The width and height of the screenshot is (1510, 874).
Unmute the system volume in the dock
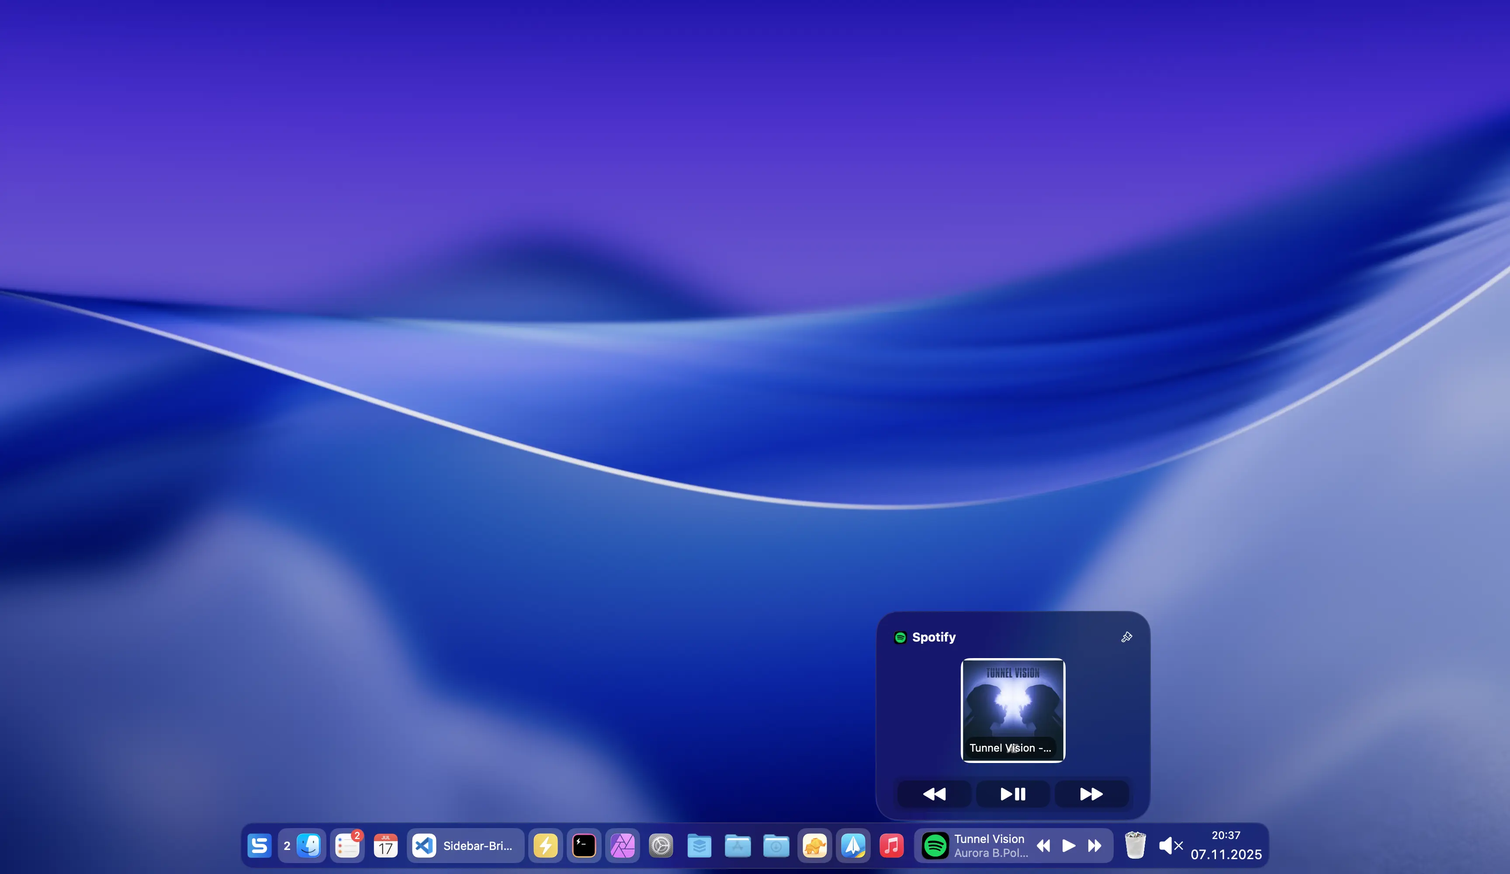[x=1169, y=845]
